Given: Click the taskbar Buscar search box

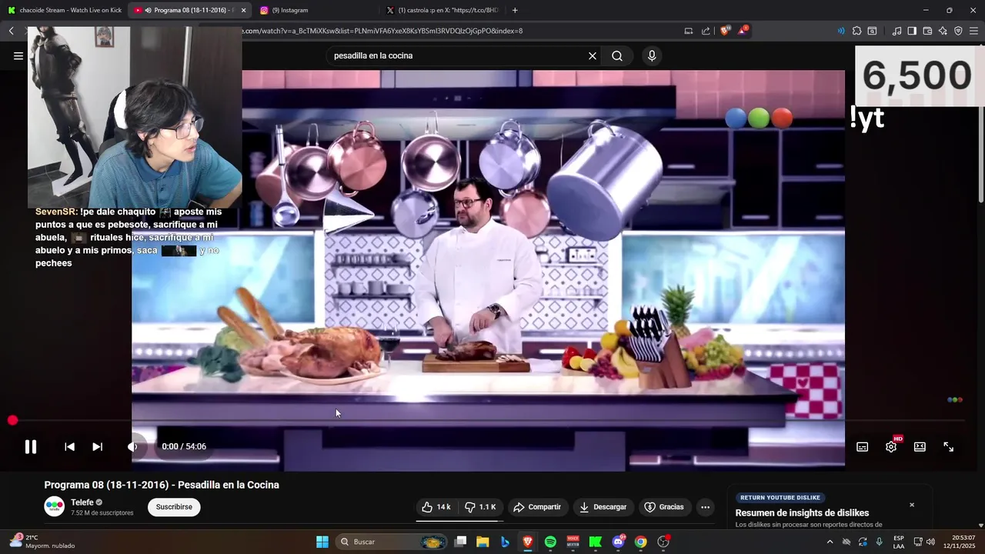Looking at the screenshot, I should tap(392, 542).
